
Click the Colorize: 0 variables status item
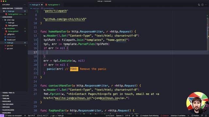pos(178,116)
